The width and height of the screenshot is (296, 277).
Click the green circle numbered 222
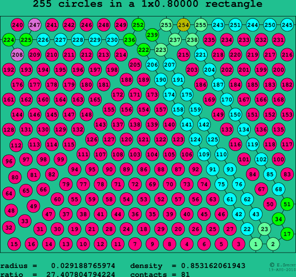tap(143, 50)
